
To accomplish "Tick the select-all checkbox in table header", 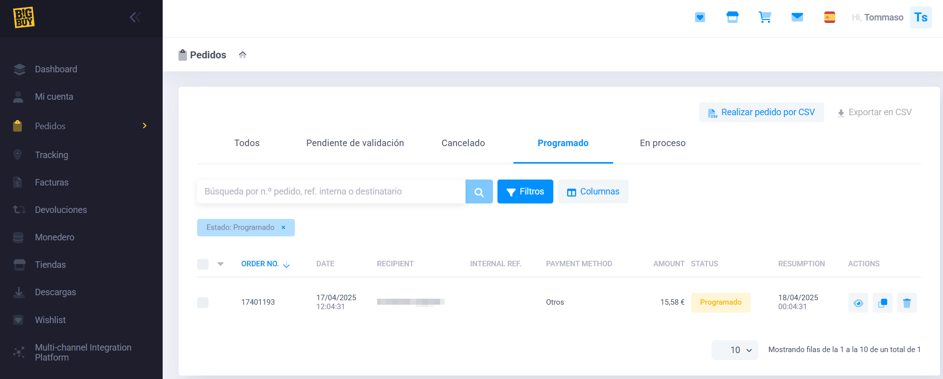I will click(x=203, y=264).
